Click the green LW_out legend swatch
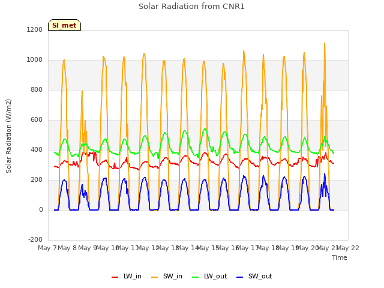 point(196,277)
